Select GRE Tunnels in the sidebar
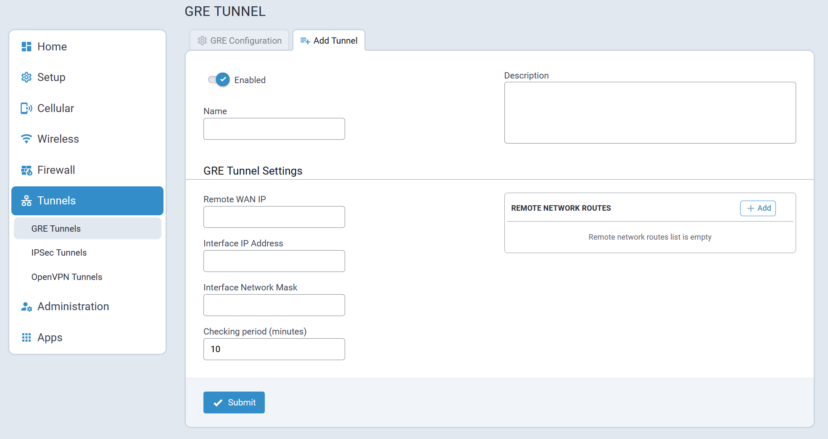Viewport: 828px width, 439px height. tap(56, 229)
